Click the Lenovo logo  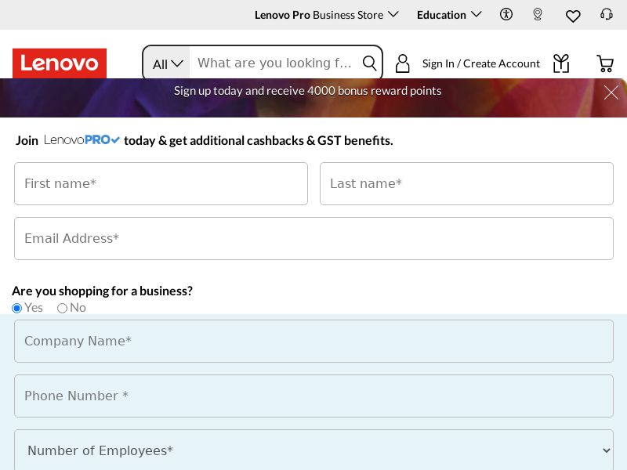(60, 63)
